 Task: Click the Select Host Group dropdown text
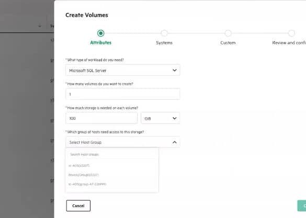coord(85,142)
